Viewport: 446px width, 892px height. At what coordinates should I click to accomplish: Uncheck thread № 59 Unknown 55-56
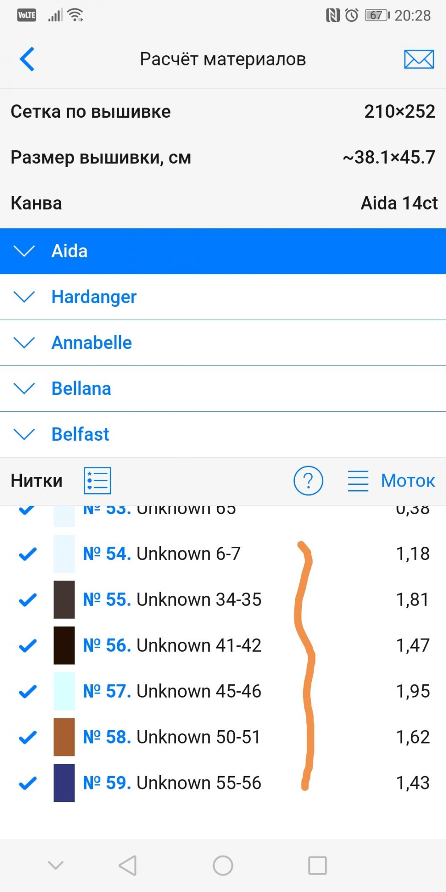(x=28, y=783)
